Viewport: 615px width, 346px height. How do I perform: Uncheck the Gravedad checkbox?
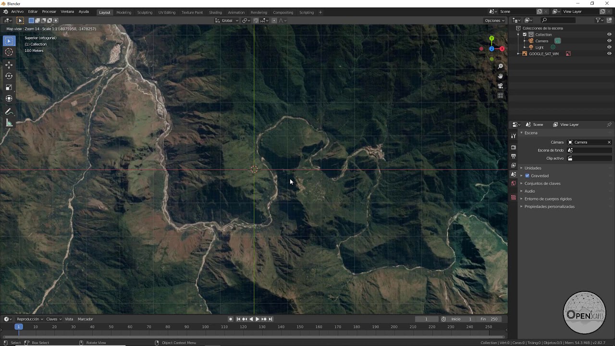tap(527, 175)
